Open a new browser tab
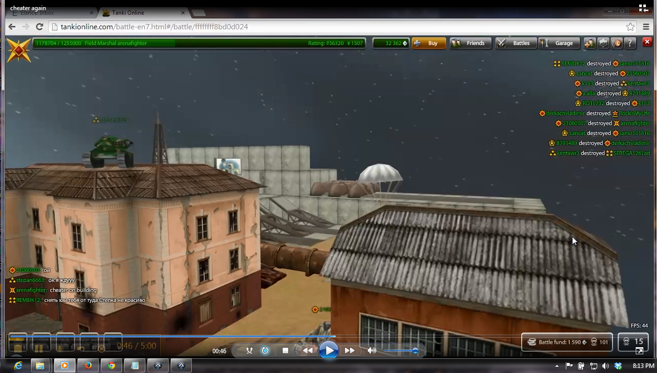The width and height of the screenshot is (657, 373). [199, 13]
